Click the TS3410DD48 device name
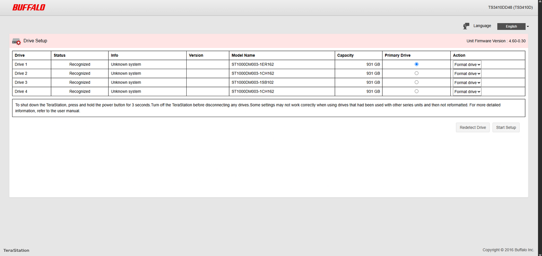 [510, 7]
